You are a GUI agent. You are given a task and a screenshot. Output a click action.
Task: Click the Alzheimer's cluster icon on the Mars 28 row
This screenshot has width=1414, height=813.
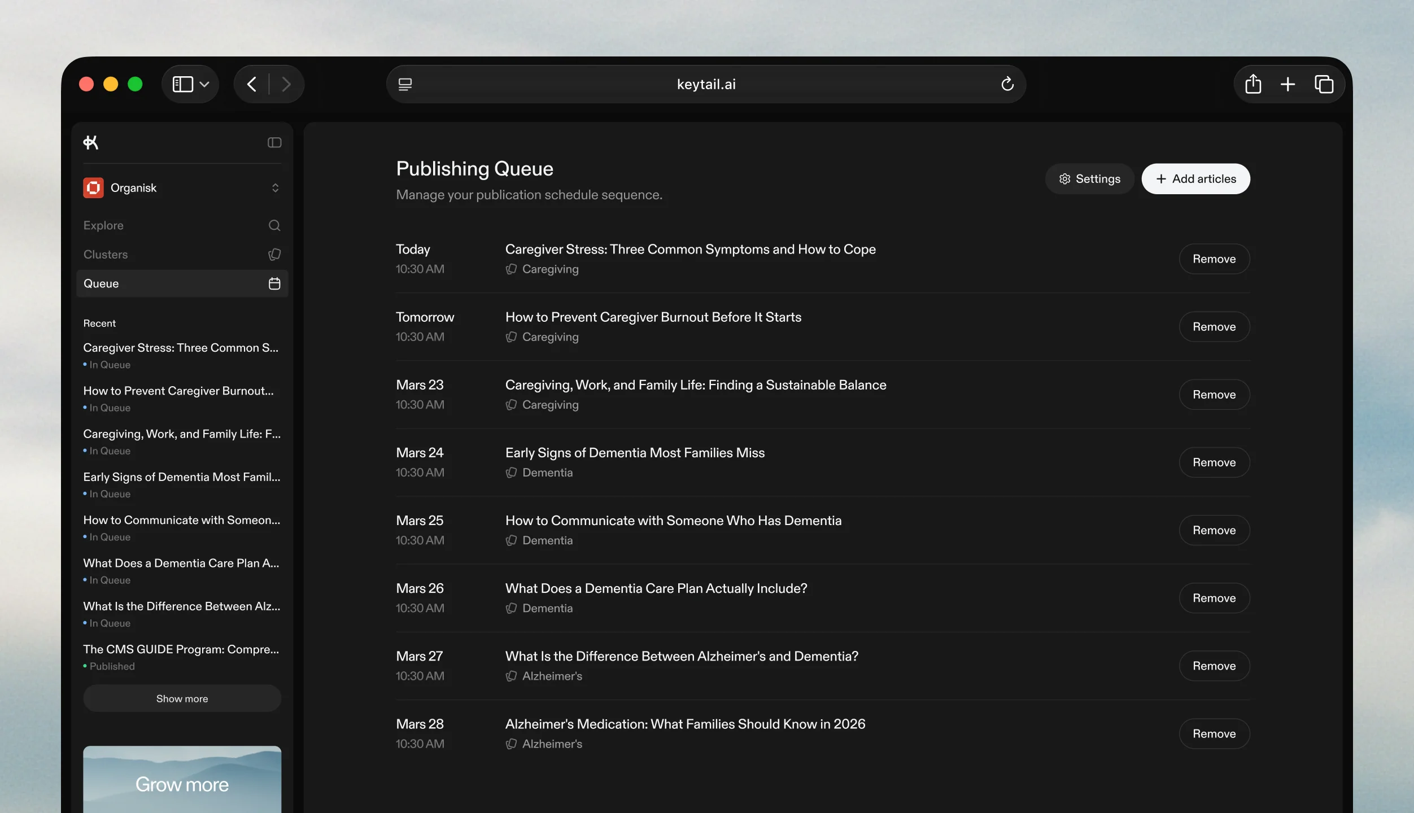pyautogui.click(x=511, y=744)
